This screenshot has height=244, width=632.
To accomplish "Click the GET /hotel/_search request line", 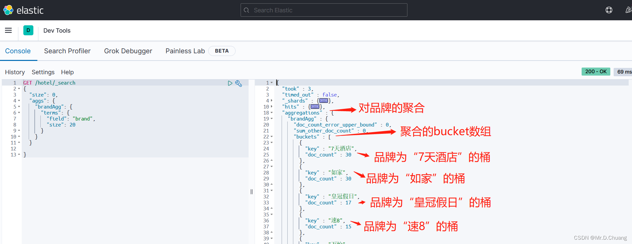I will [49, 83].
